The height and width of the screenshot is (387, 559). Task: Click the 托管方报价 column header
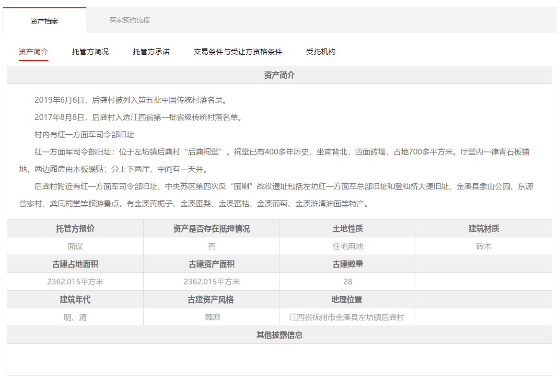75,229
